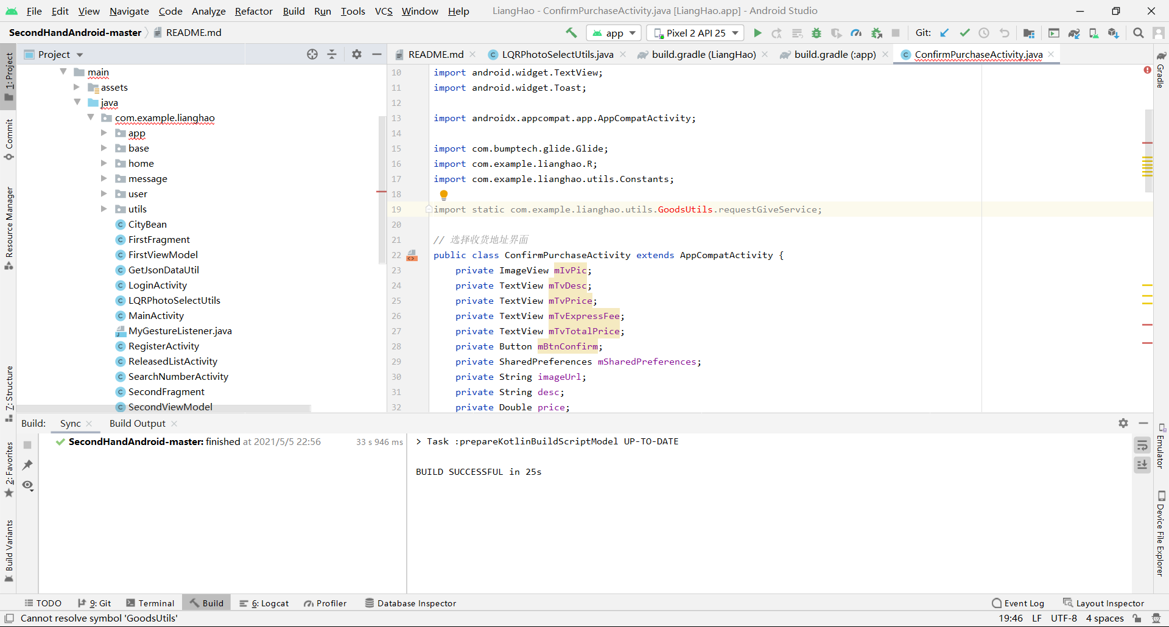
Task: Toggle the Terminal tool window
Action: tap(150, 603)
